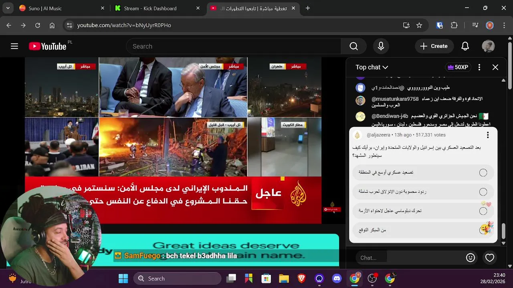The height and width of the screenshot is (288, 513).
Task: Open media controls in Chrome toolbar
Action: [x=475, y=25]
